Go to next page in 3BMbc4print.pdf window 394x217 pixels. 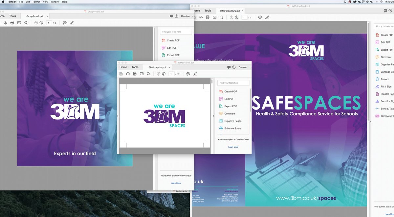pyautogui.click(x=164, y=74)
